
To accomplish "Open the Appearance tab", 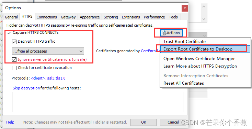I will pos(90,17).
